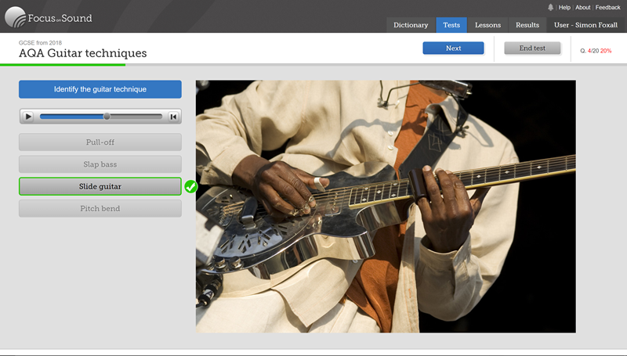This screenshot has width=627, height=356.
Task: Open the Dictionary tab
Action: pyautogui.click(x=411, y=25)
